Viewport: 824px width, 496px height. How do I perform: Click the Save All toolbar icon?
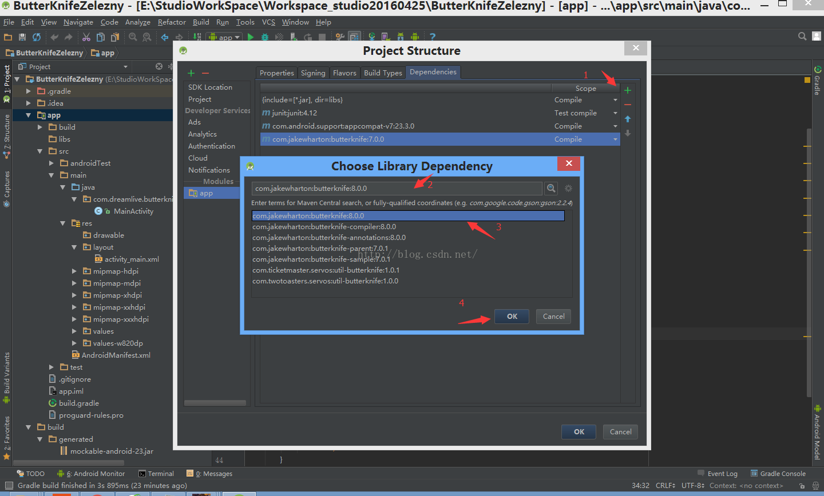pos(22,37)
